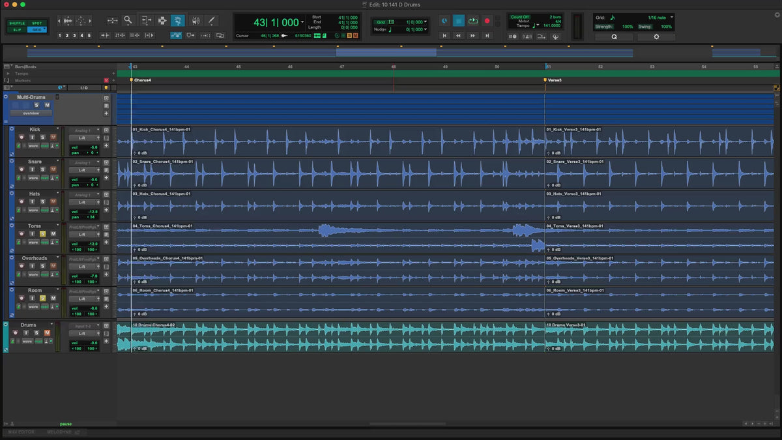This screenshot has width=782, height=440.
Task: Select the Zoomer magnifying glass tool
Action: coord(128,21)
